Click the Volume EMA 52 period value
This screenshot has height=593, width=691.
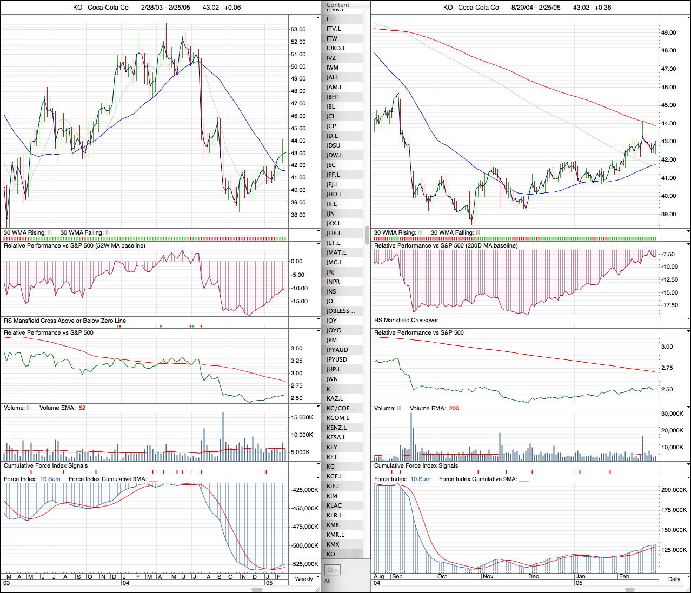[x=82, y=408]
